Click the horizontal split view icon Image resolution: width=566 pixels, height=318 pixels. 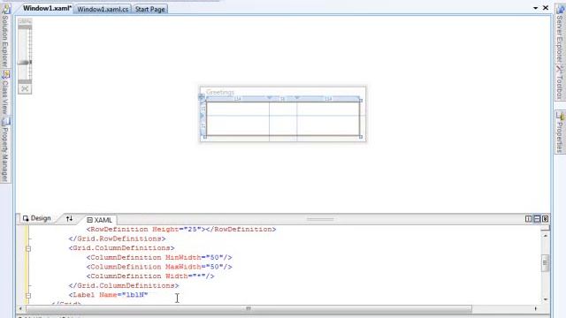click(537, 219)
